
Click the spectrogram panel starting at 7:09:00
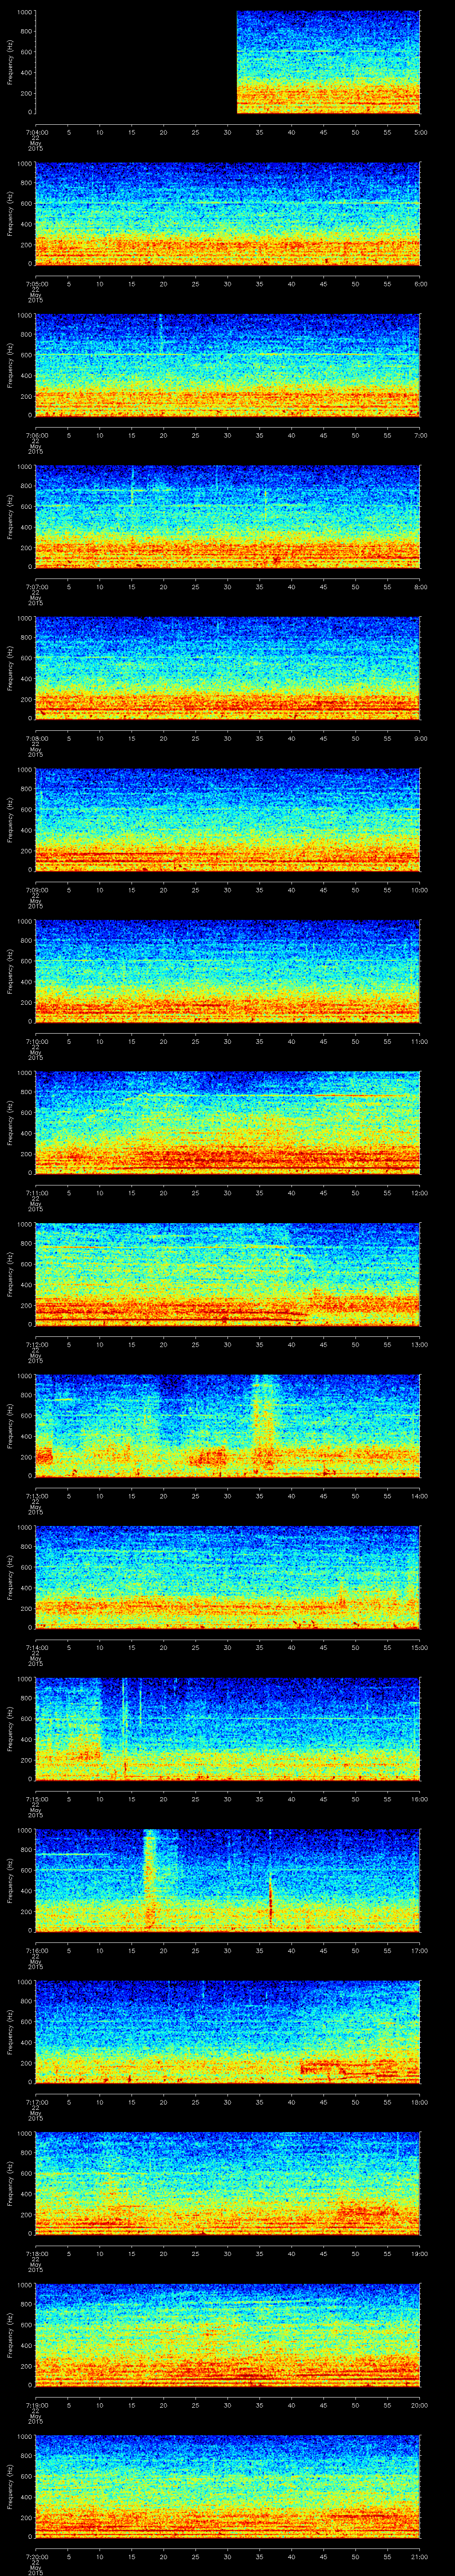(x=228, y=820)
